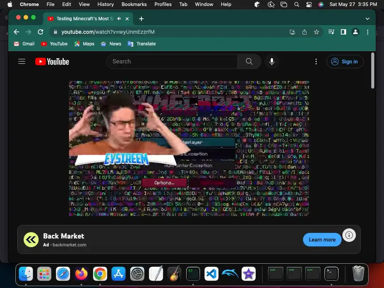Open Finder from the Dock
Viewport: 384px width, 288px height.
click(x=26, y=273)
